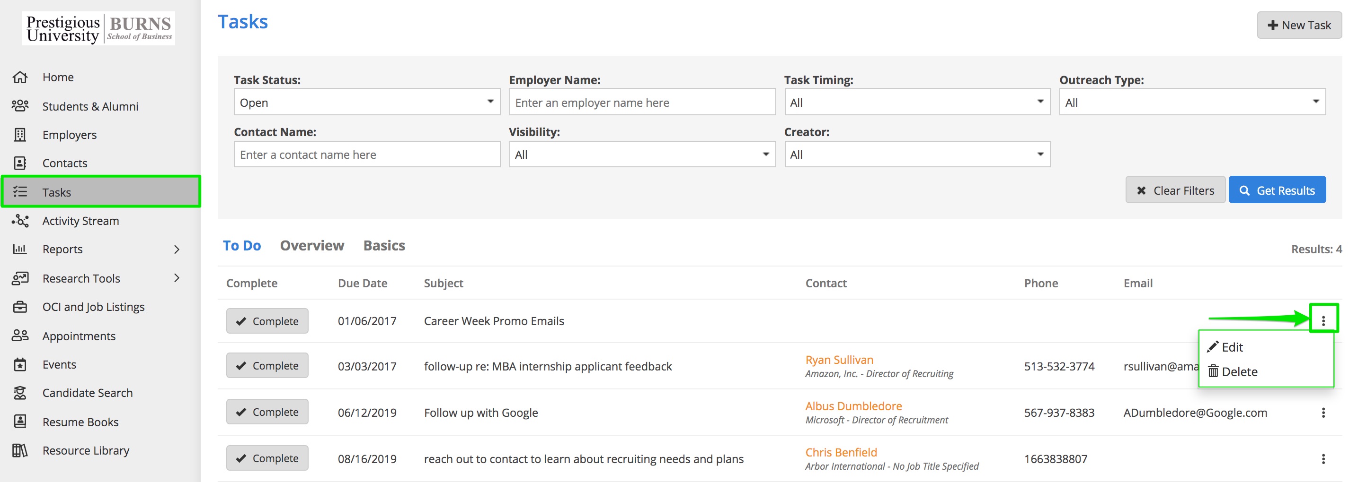Expand the Reports submenu chevron

[x=177, y=250]
